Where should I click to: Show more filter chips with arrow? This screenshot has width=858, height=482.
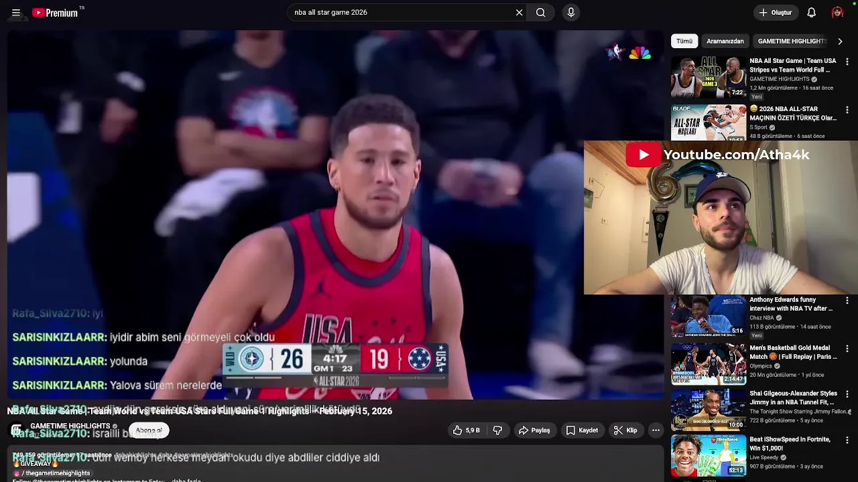point(840,41)
